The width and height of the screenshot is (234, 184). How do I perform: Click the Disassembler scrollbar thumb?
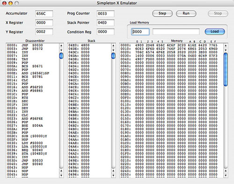[x=61, y=56]
